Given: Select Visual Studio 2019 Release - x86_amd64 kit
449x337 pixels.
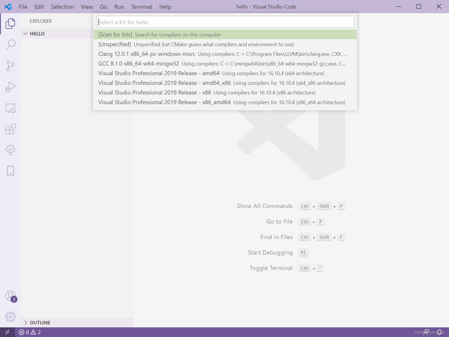Looking at the screenshot, I should (225, 102).
